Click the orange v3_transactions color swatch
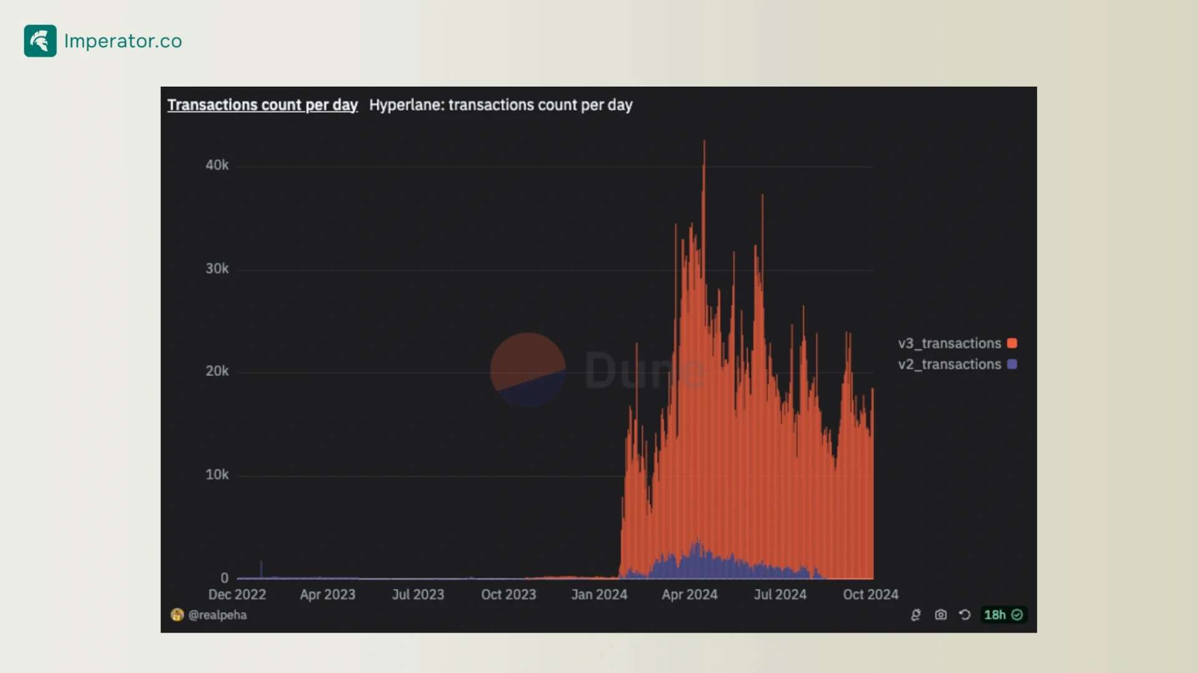The height and width of the screenshot is (673, 1198). 1012,343
